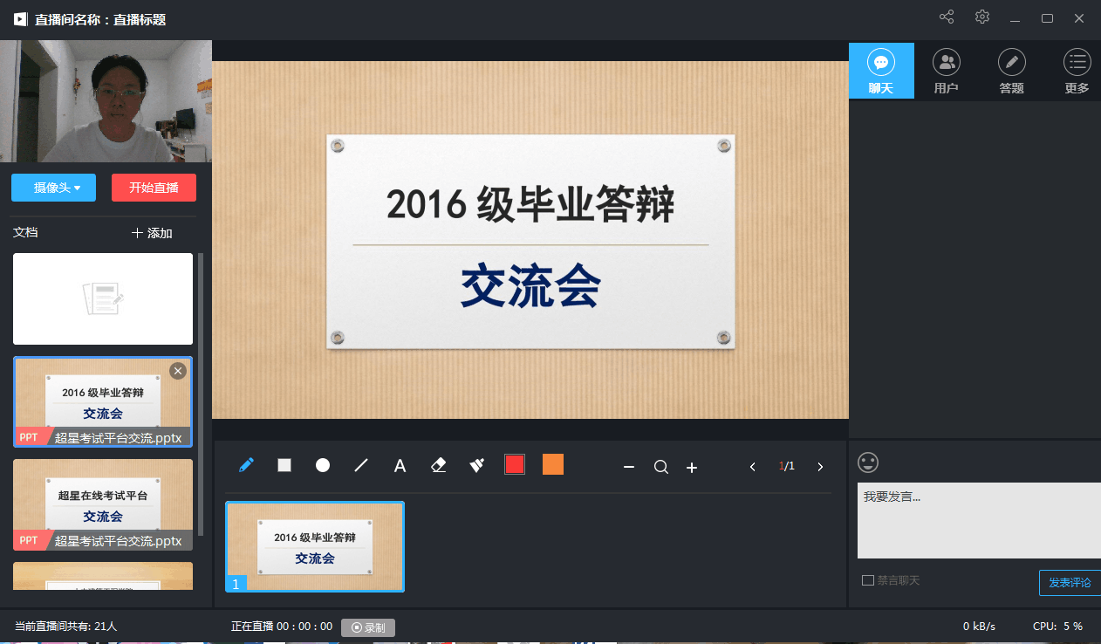Viewport: 1101px width, 644px height.
Task: Select the laser pointer tool
Action: (476, 466)
